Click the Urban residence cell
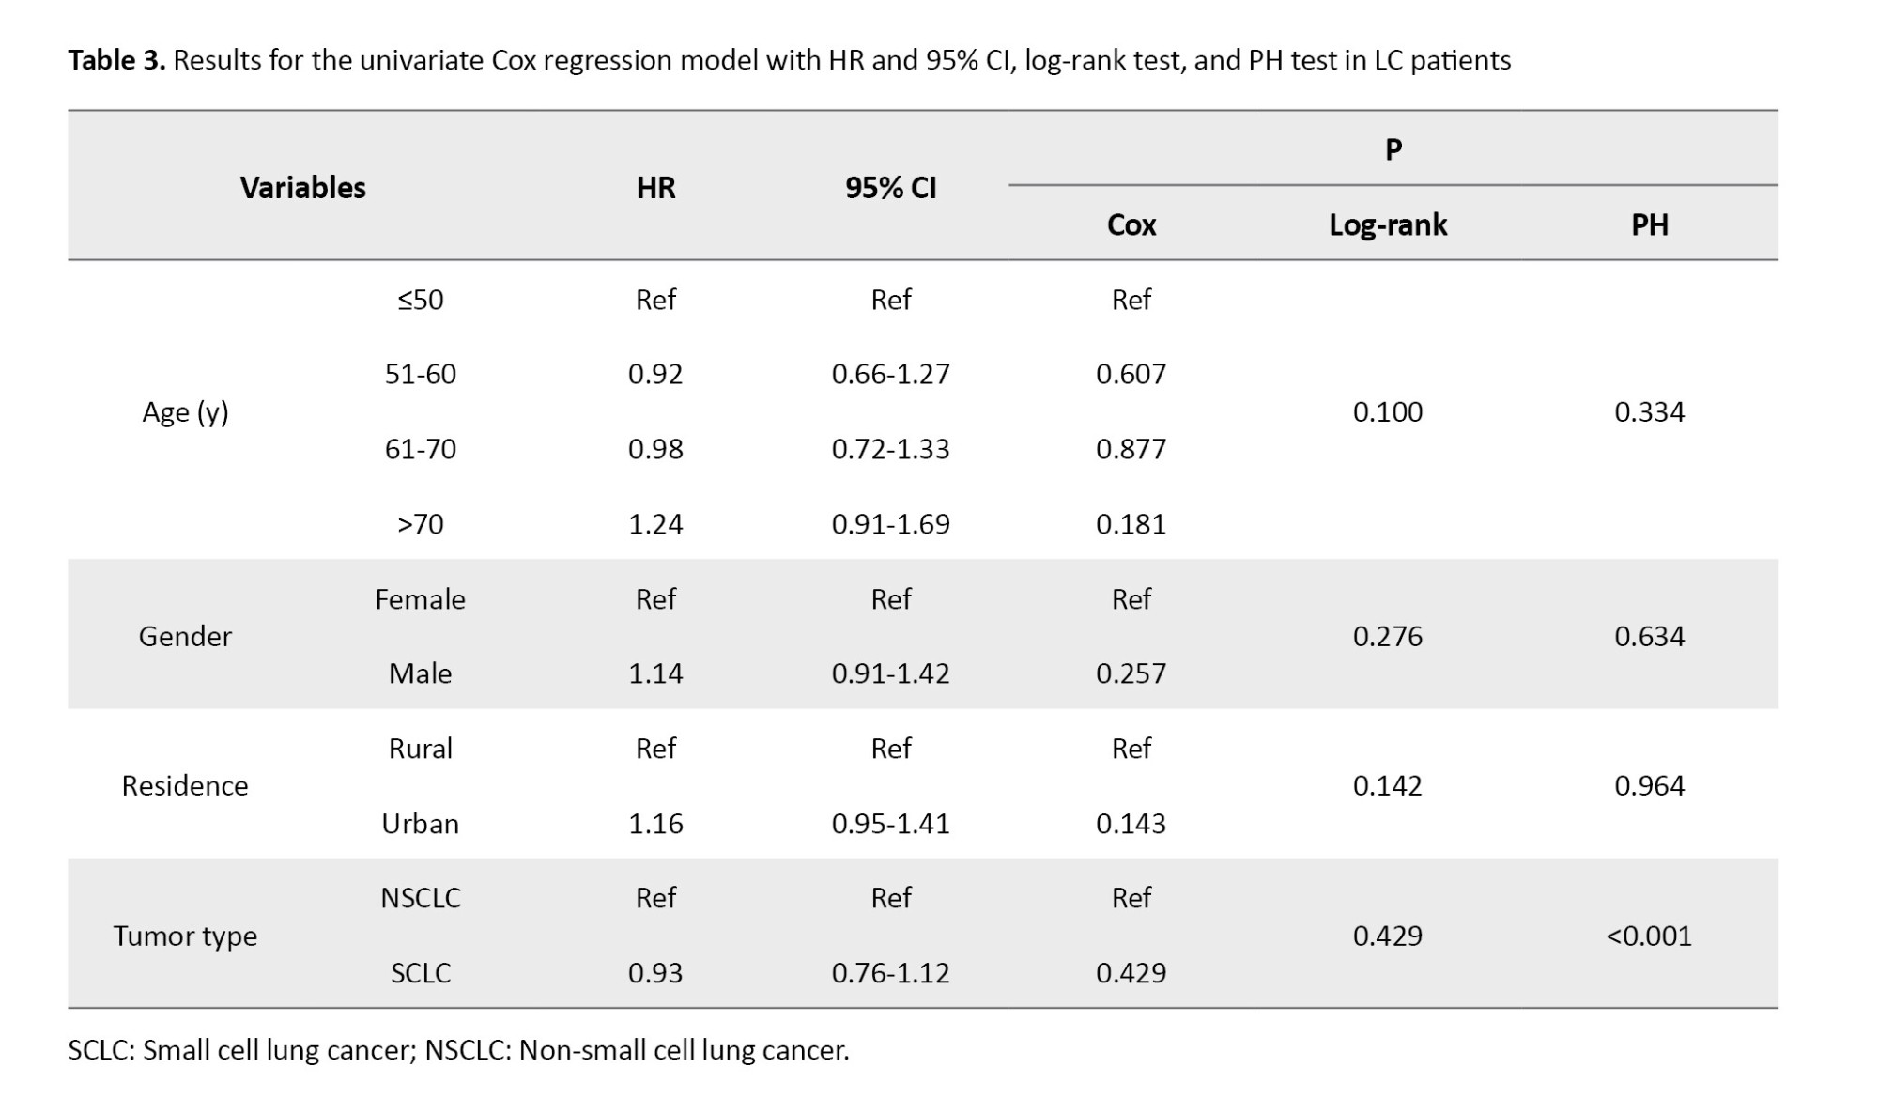1878x1114 pixels. pos(420,823)
